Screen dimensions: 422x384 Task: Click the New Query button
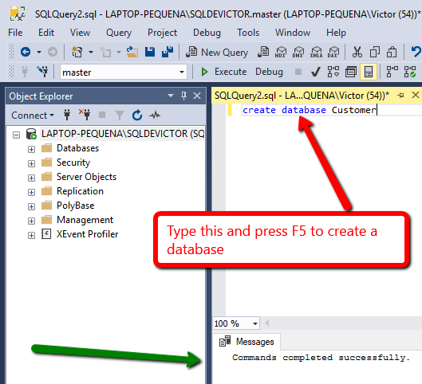pyautogui.click(x=217, y=52)
